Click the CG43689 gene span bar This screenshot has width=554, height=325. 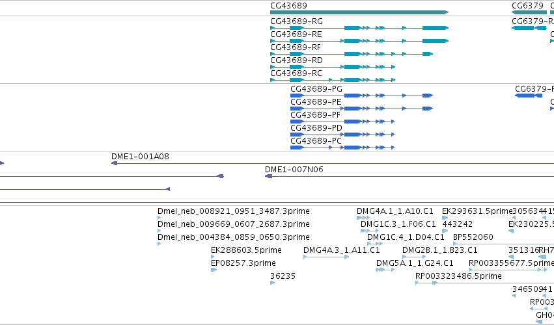click(359, 12)
